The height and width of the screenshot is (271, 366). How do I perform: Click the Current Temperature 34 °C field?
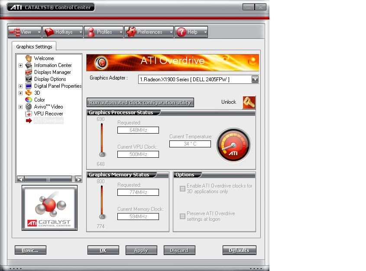click(190, 144)
